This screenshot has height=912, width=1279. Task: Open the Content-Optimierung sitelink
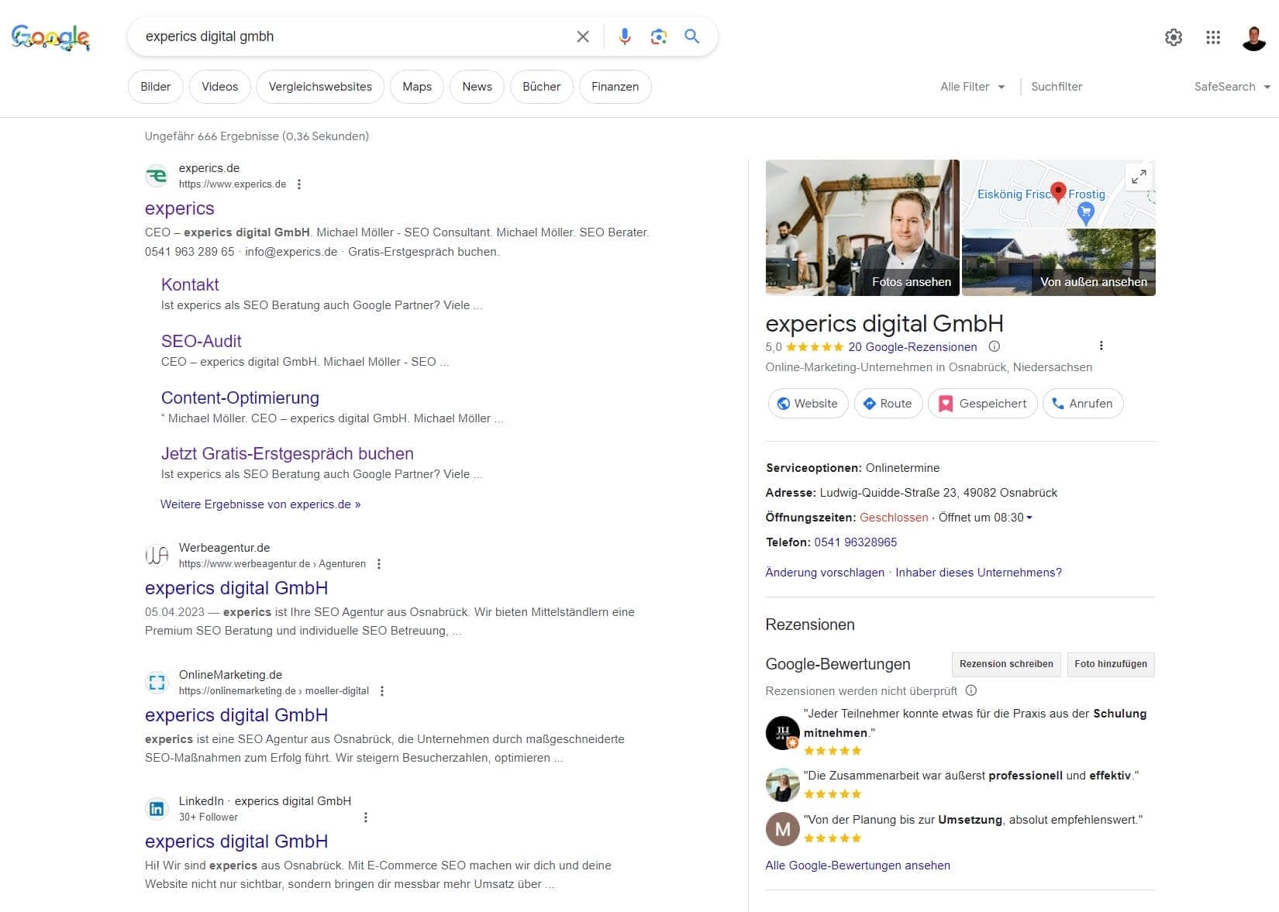pyautogui.click(x=240, y=397)
